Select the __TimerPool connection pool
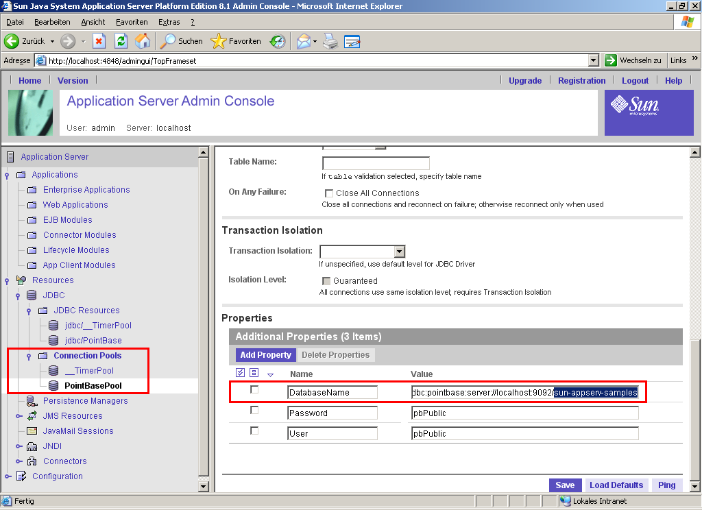The width and height of the screenshot is (702, 510). click(x=89, y=371)
